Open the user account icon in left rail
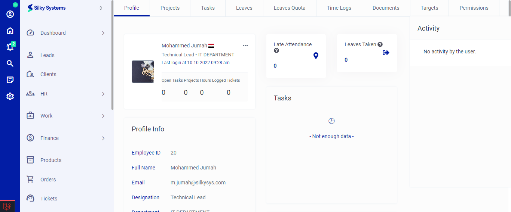511x212 pixels. 10,14
